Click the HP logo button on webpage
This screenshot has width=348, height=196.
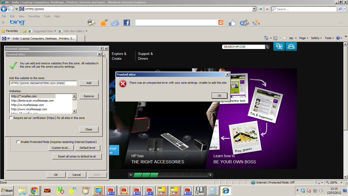[279, 46]
